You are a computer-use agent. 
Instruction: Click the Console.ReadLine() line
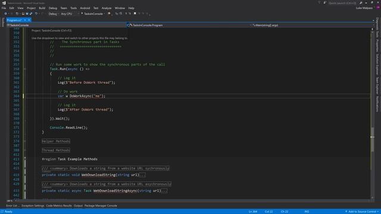pyautogui.click(x=68, y=128)
